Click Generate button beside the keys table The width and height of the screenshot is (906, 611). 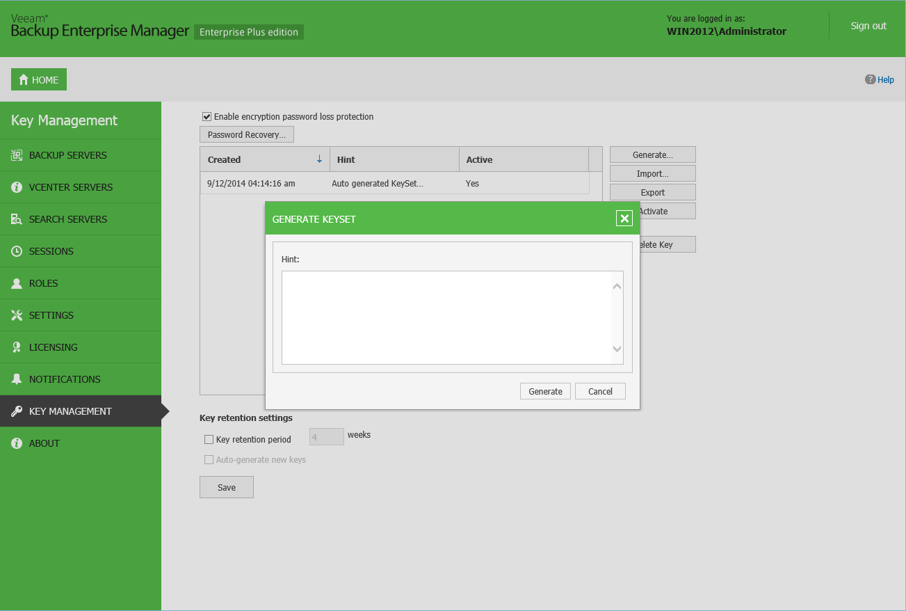[x=653, y=154]
